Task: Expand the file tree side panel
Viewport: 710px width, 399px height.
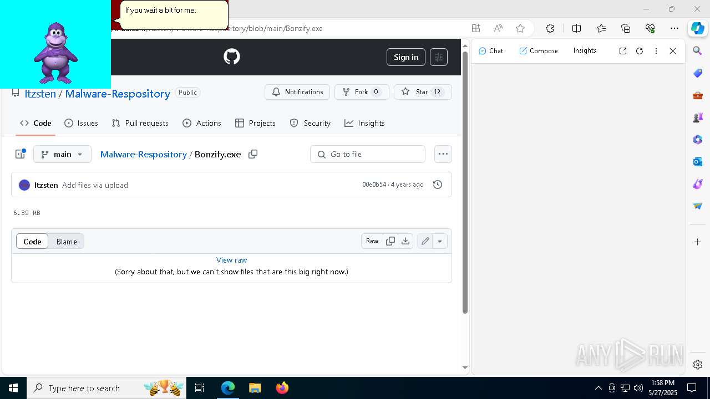Action: [20, 154]
